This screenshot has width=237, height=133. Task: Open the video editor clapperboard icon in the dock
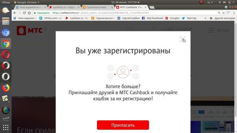6,119
